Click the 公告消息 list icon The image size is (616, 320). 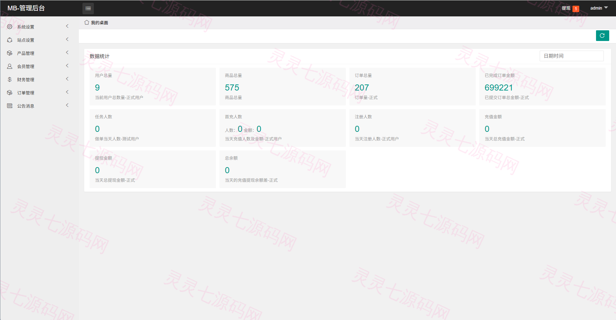[10, 106]
